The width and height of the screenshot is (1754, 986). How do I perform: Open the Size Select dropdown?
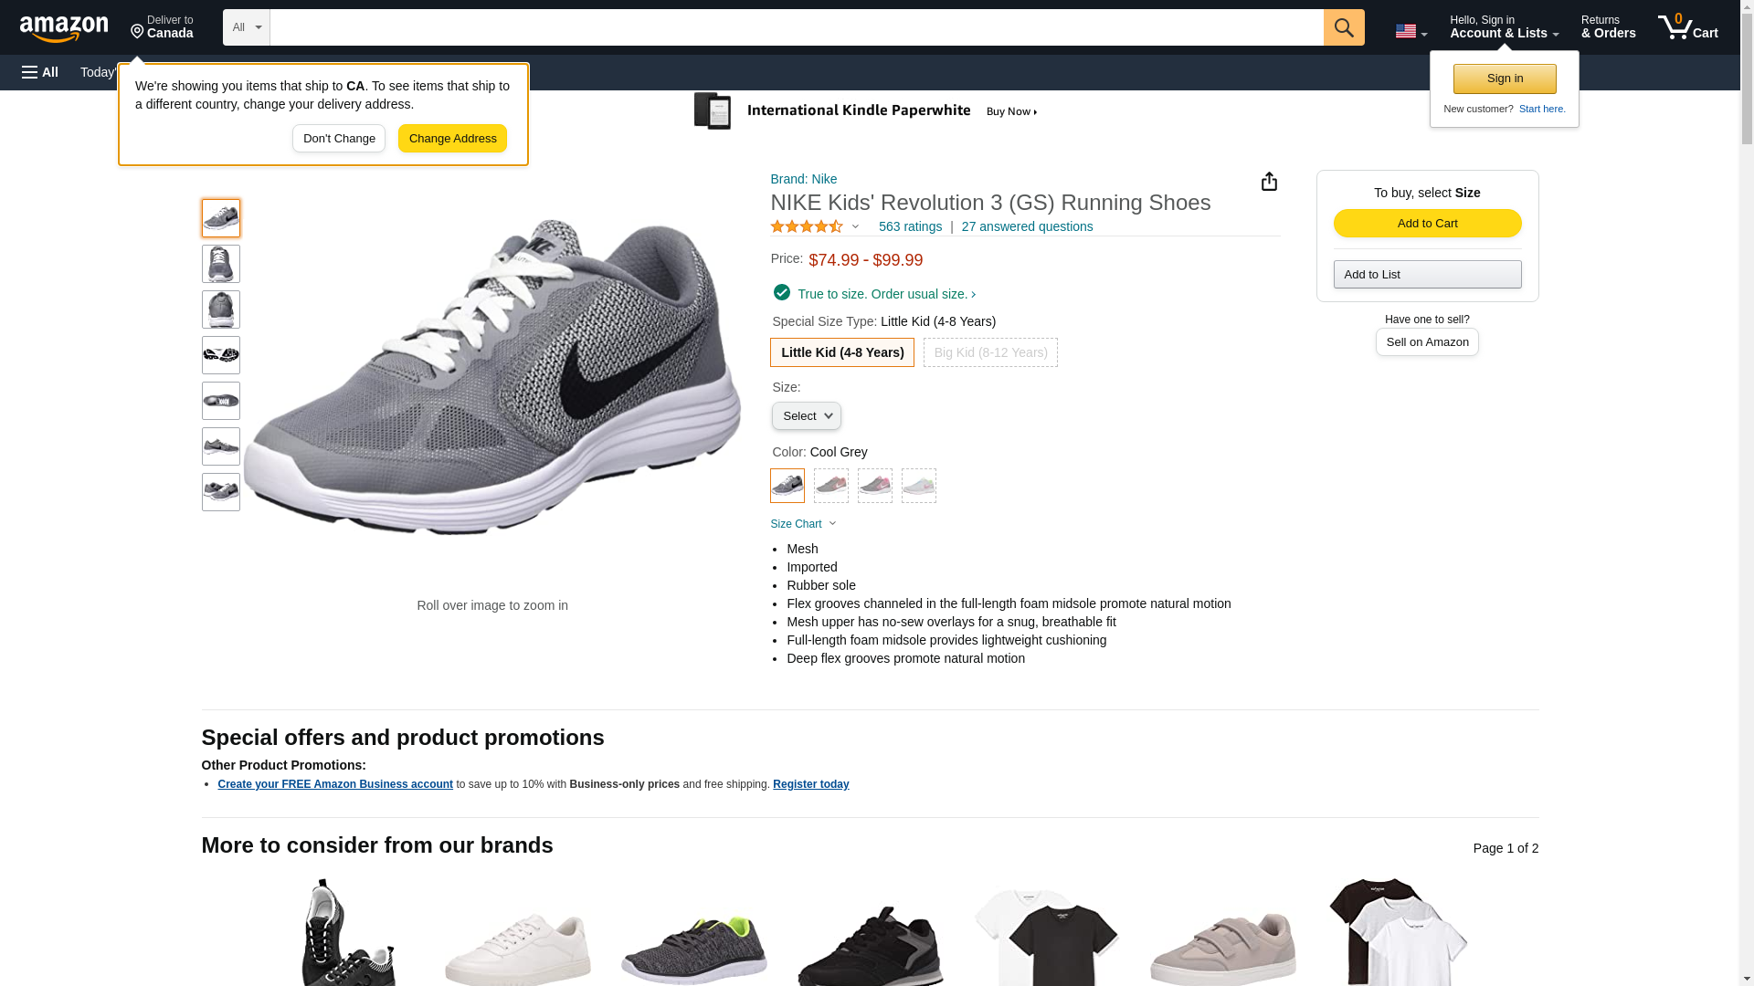click(x=806, y=416)
